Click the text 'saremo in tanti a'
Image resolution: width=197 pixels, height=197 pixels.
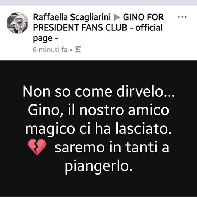coord(112,147)
